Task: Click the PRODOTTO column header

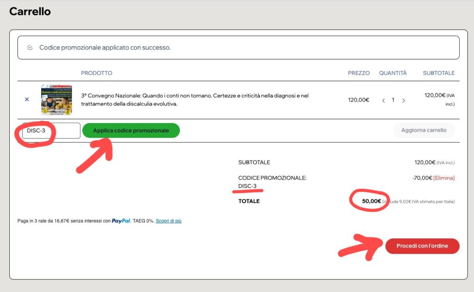Action: click(x=96, y=73)
